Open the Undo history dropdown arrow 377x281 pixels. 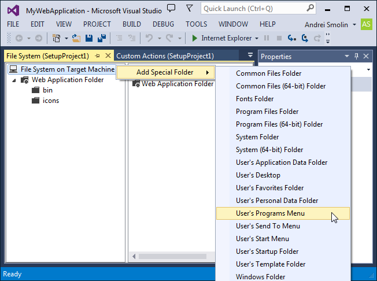(x=160, y=39)
